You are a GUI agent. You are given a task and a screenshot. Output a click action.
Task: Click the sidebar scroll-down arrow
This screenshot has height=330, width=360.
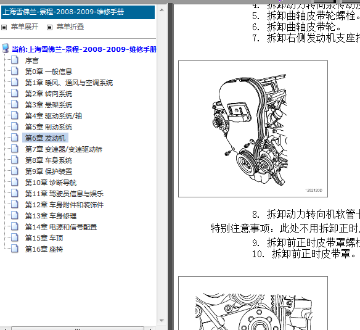[x=162, y=320]
